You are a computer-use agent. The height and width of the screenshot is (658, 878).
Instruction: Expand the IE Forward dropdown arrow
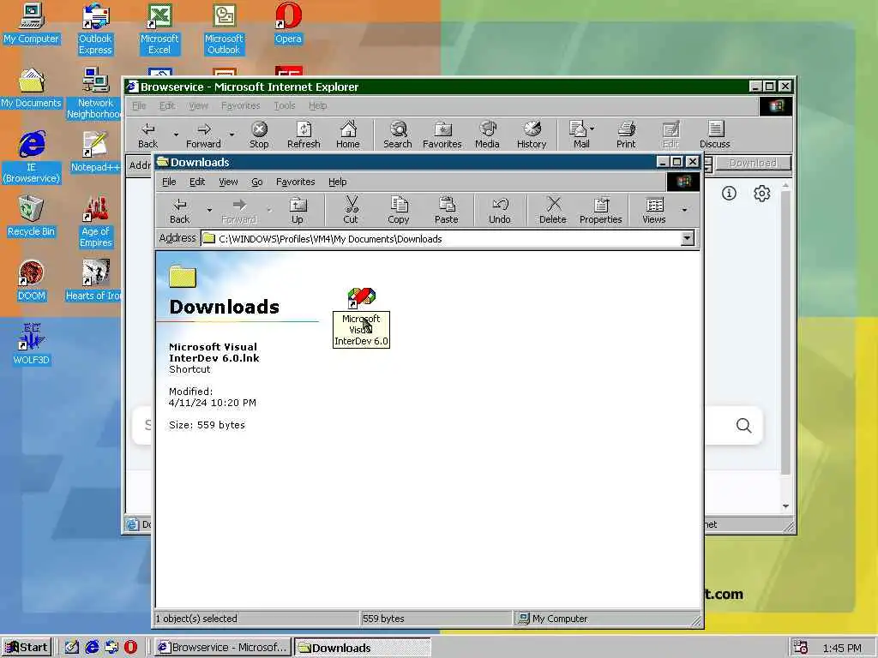232,135
